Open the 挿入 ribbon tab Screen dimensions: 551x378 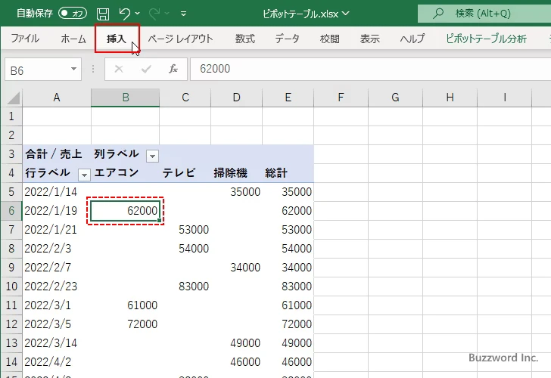(117, 39)
